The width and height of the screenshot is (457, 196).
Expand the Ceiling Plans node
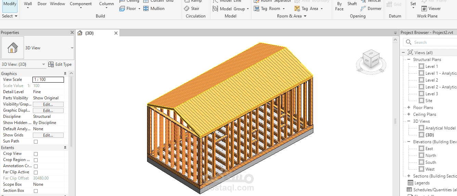click(408, 114)
